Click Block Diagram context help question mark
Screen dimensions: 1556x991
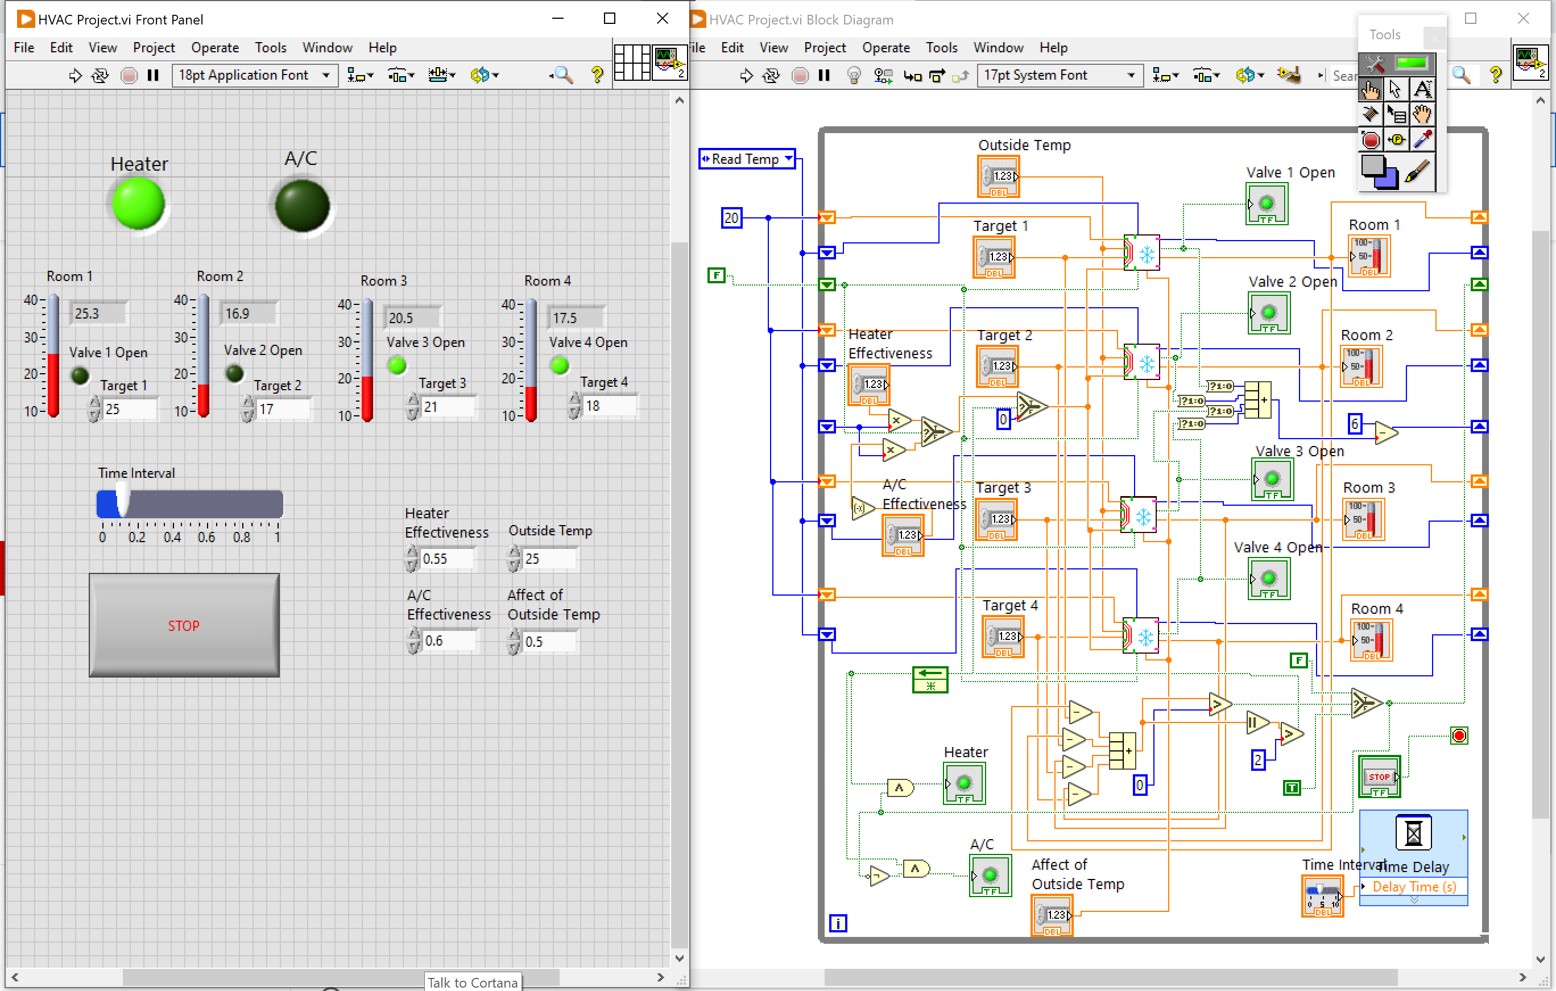tap(1495, 75)
